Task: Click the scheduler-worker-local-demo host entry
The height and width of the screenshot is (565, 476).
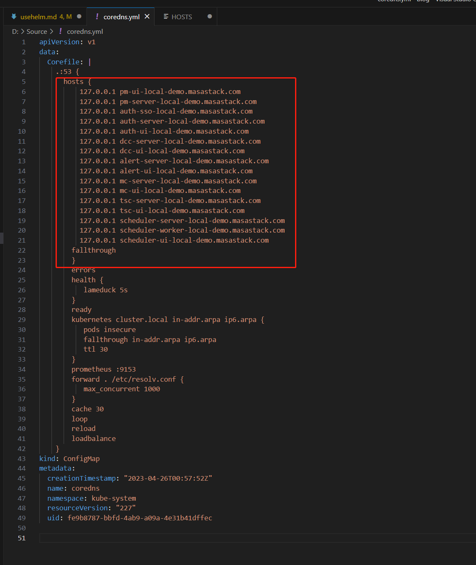Action: [x=202, y=231]
